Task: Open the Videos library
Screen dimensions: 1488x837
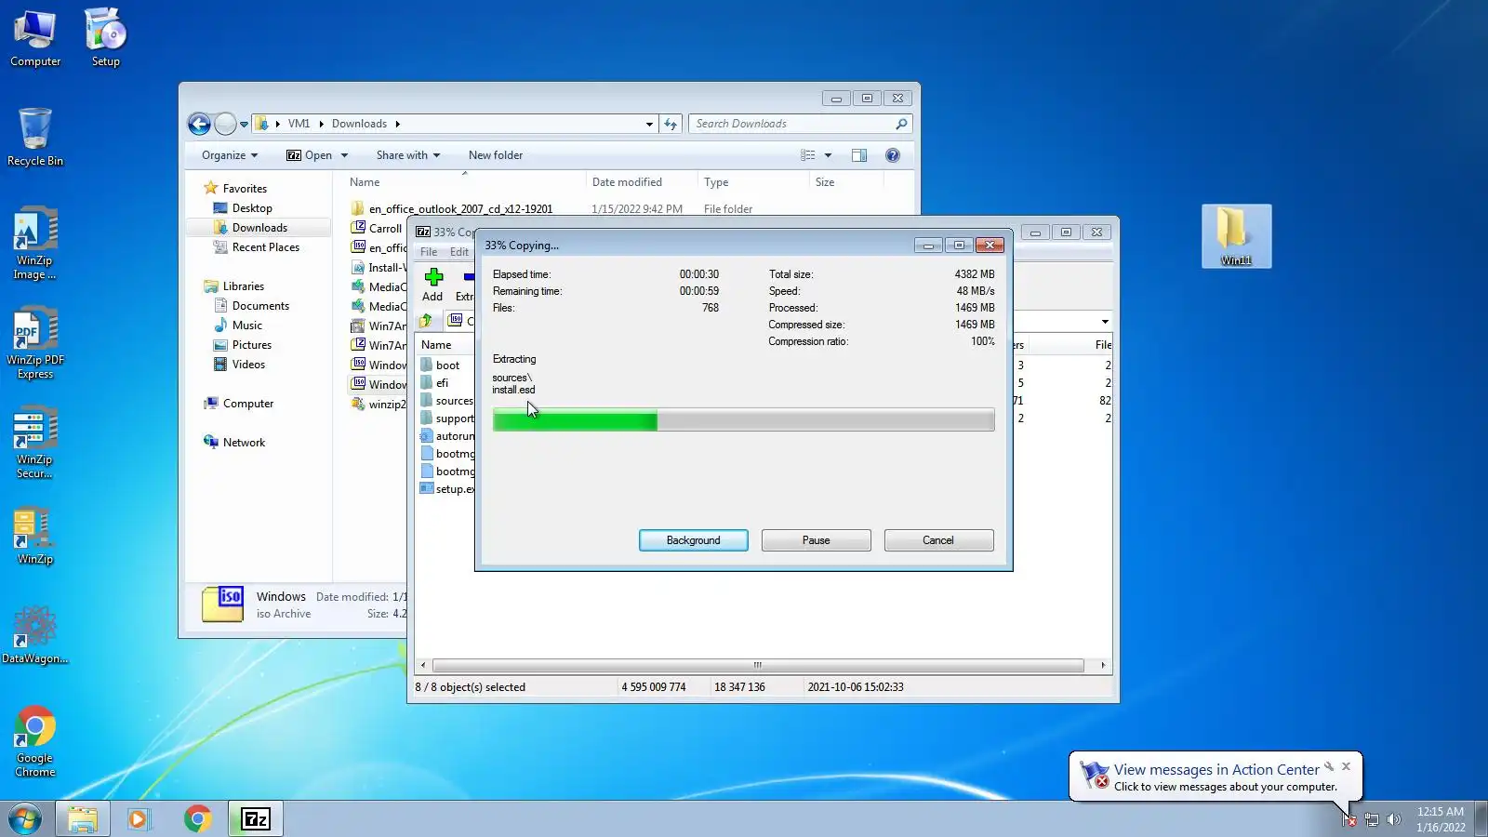Action: 248,365
